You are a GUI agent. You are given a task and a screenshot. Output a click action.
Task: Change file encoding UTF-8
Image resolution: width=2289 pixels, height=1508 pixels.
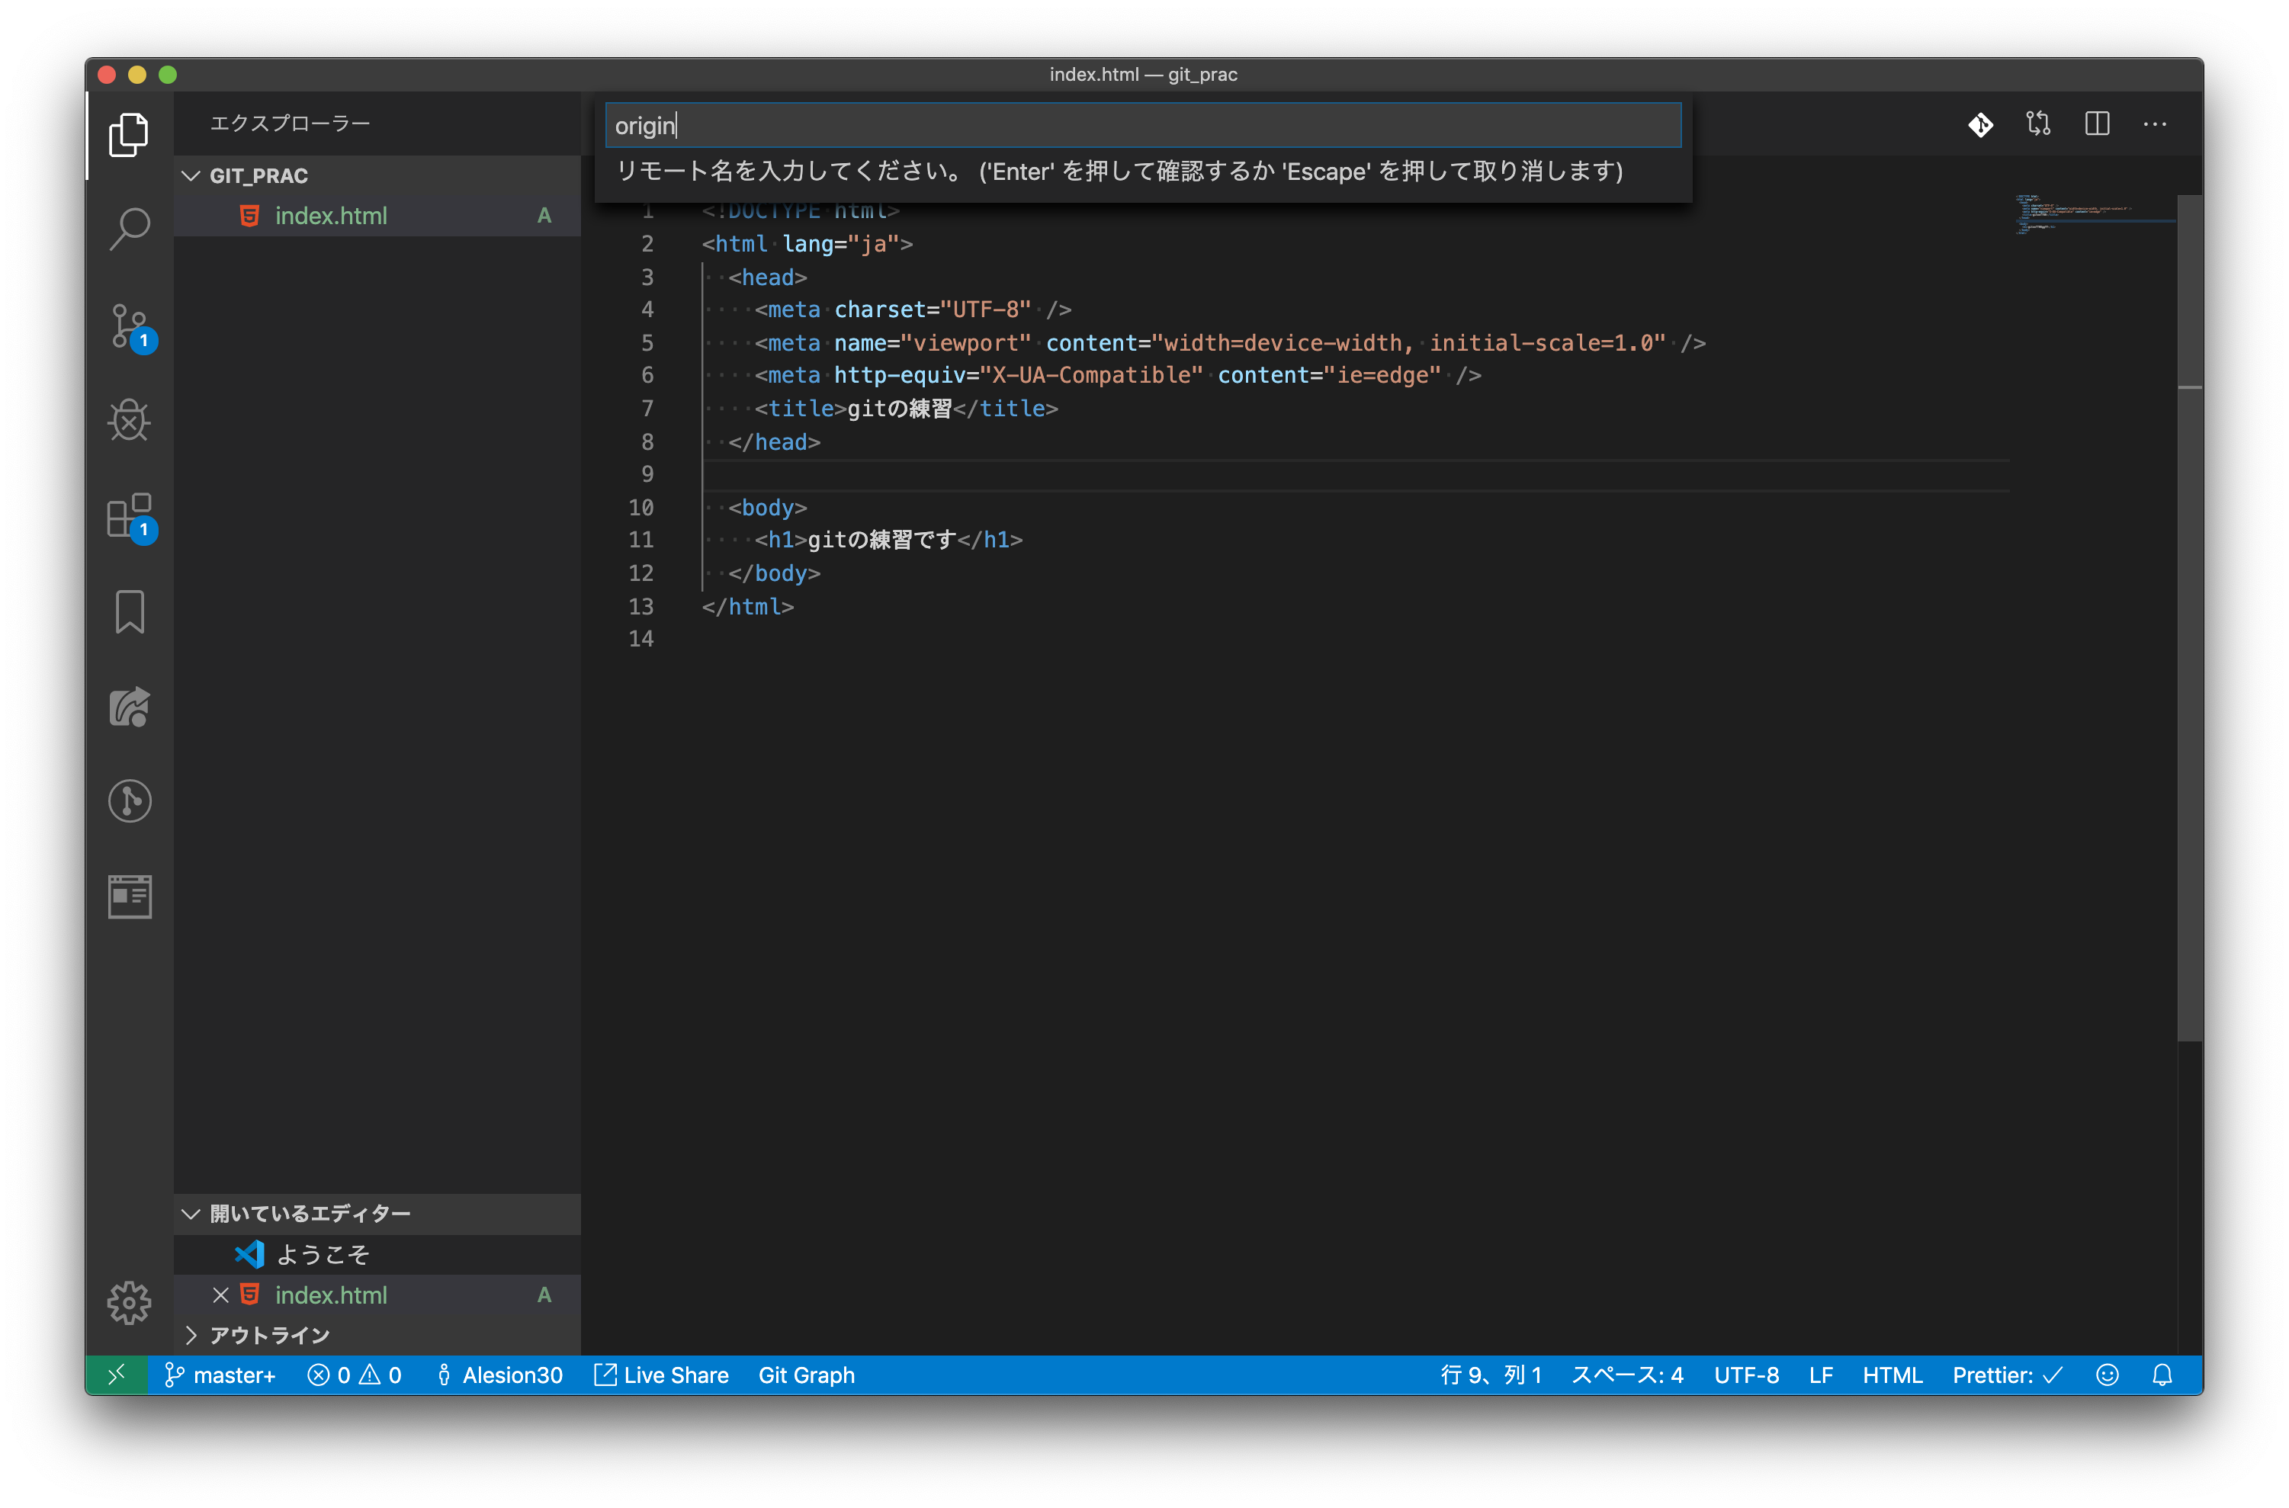1745,1375
